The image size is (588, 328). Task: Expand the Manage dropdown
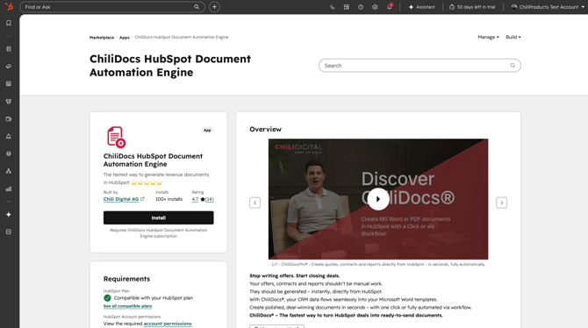[488, 37]
